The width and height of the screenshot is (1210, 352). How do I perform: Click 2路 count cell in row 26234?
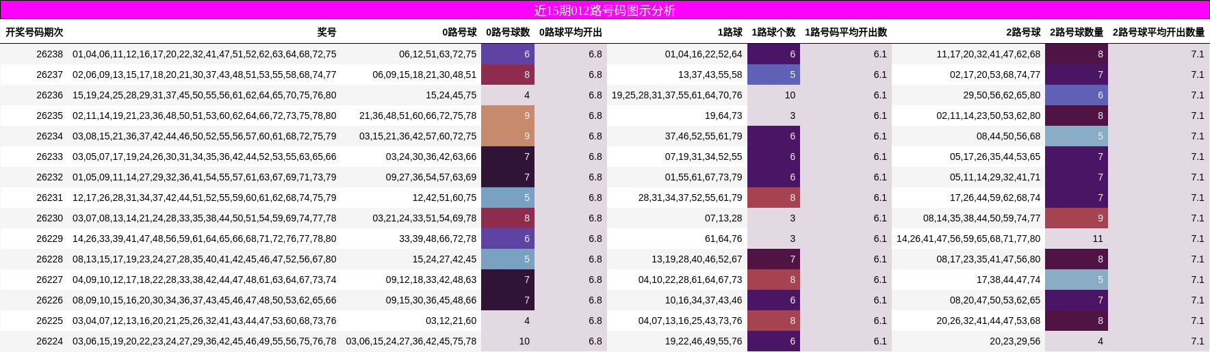(1077, 136)
